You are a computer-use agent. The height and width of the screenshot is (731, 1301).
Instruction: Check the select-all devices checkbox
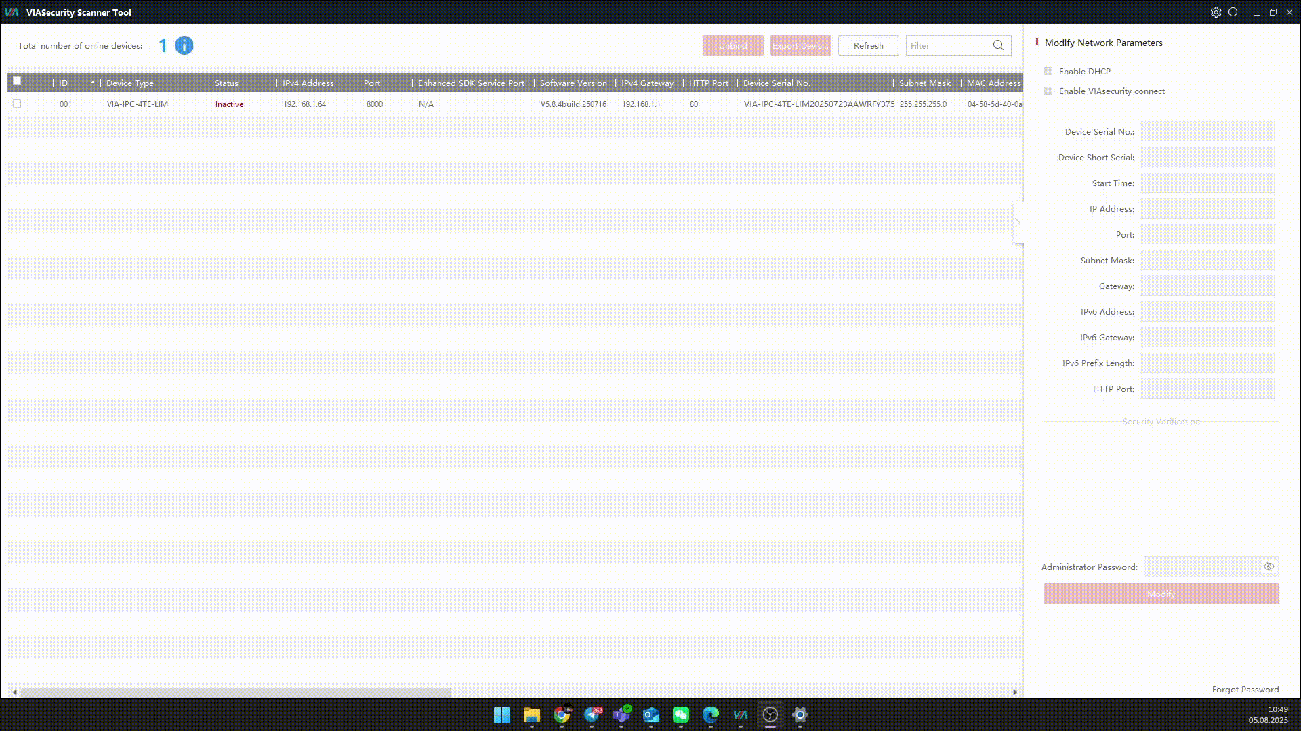(x=17, y=81)
